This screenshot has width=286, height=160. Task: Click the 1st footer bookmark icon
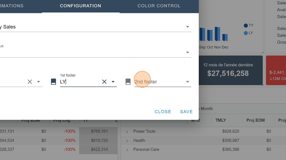coord(54,82)
